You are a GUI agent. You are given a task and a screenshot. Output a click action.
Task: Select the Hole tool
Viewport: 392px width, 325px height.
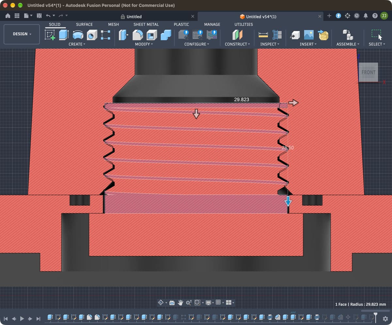[x=92, y=35]
